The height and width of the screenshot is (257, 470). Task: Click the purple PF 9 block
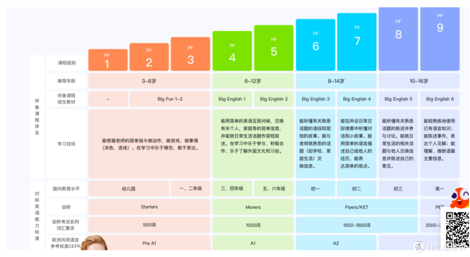tap(440, 39)
